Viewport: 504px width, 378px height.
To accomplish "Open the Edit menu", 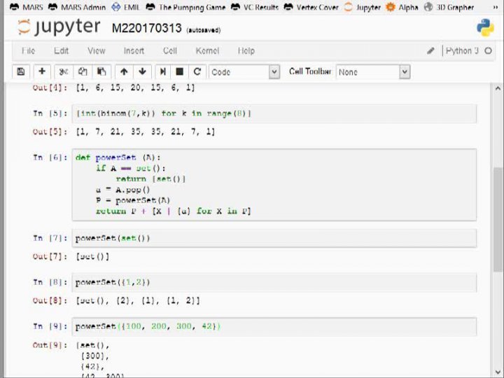I will tap(61, 51).
